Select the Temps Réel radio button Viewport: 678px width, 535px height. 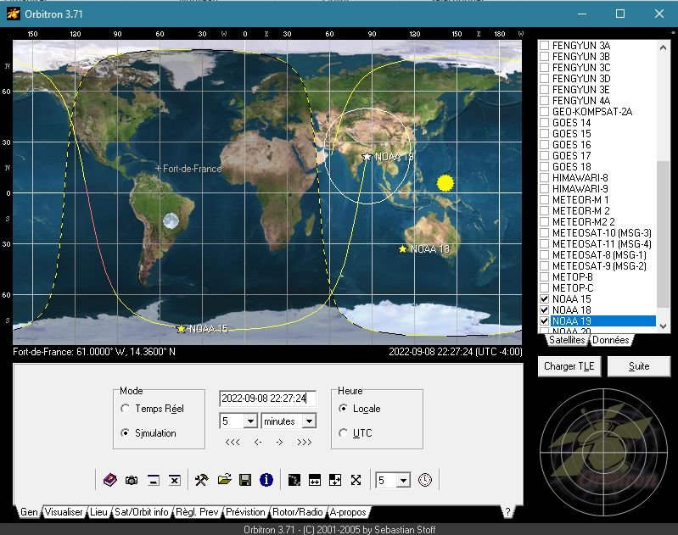126,409
